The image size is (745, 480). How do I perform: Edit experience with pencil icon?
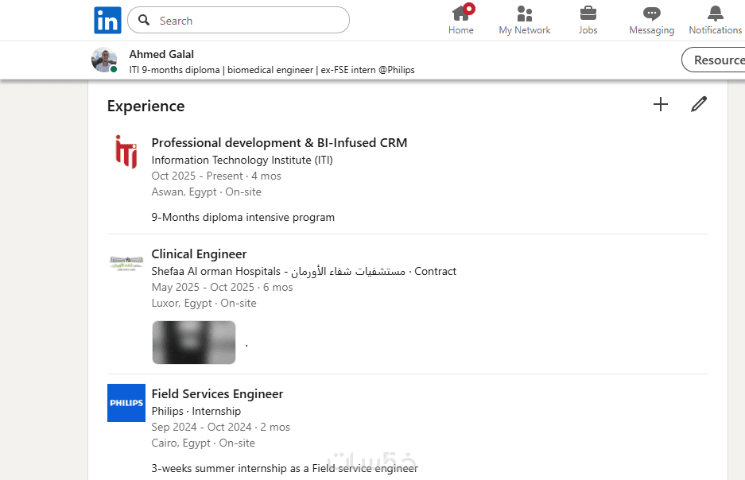tap(699, 104)
